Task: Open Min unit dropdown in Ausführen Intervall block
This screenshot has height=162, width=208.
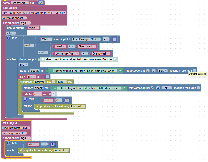Action: [x=62, y=82]
